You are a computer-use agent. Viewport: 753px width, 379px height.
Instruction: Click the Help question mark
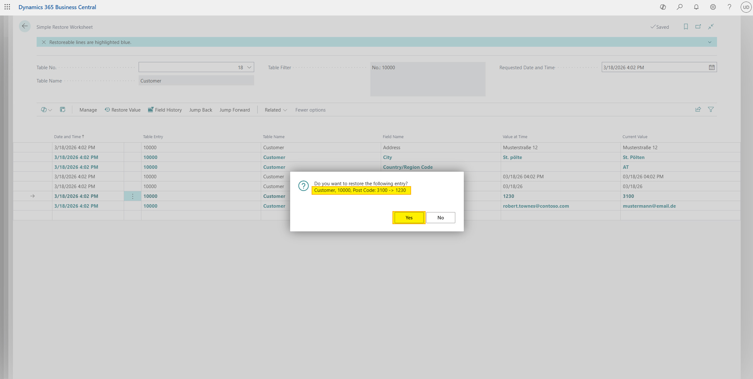click(729, 7)
